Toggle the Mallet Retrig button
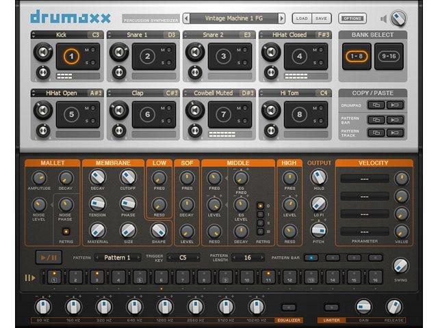The image size is (438, 328). [x=66, y=232]
